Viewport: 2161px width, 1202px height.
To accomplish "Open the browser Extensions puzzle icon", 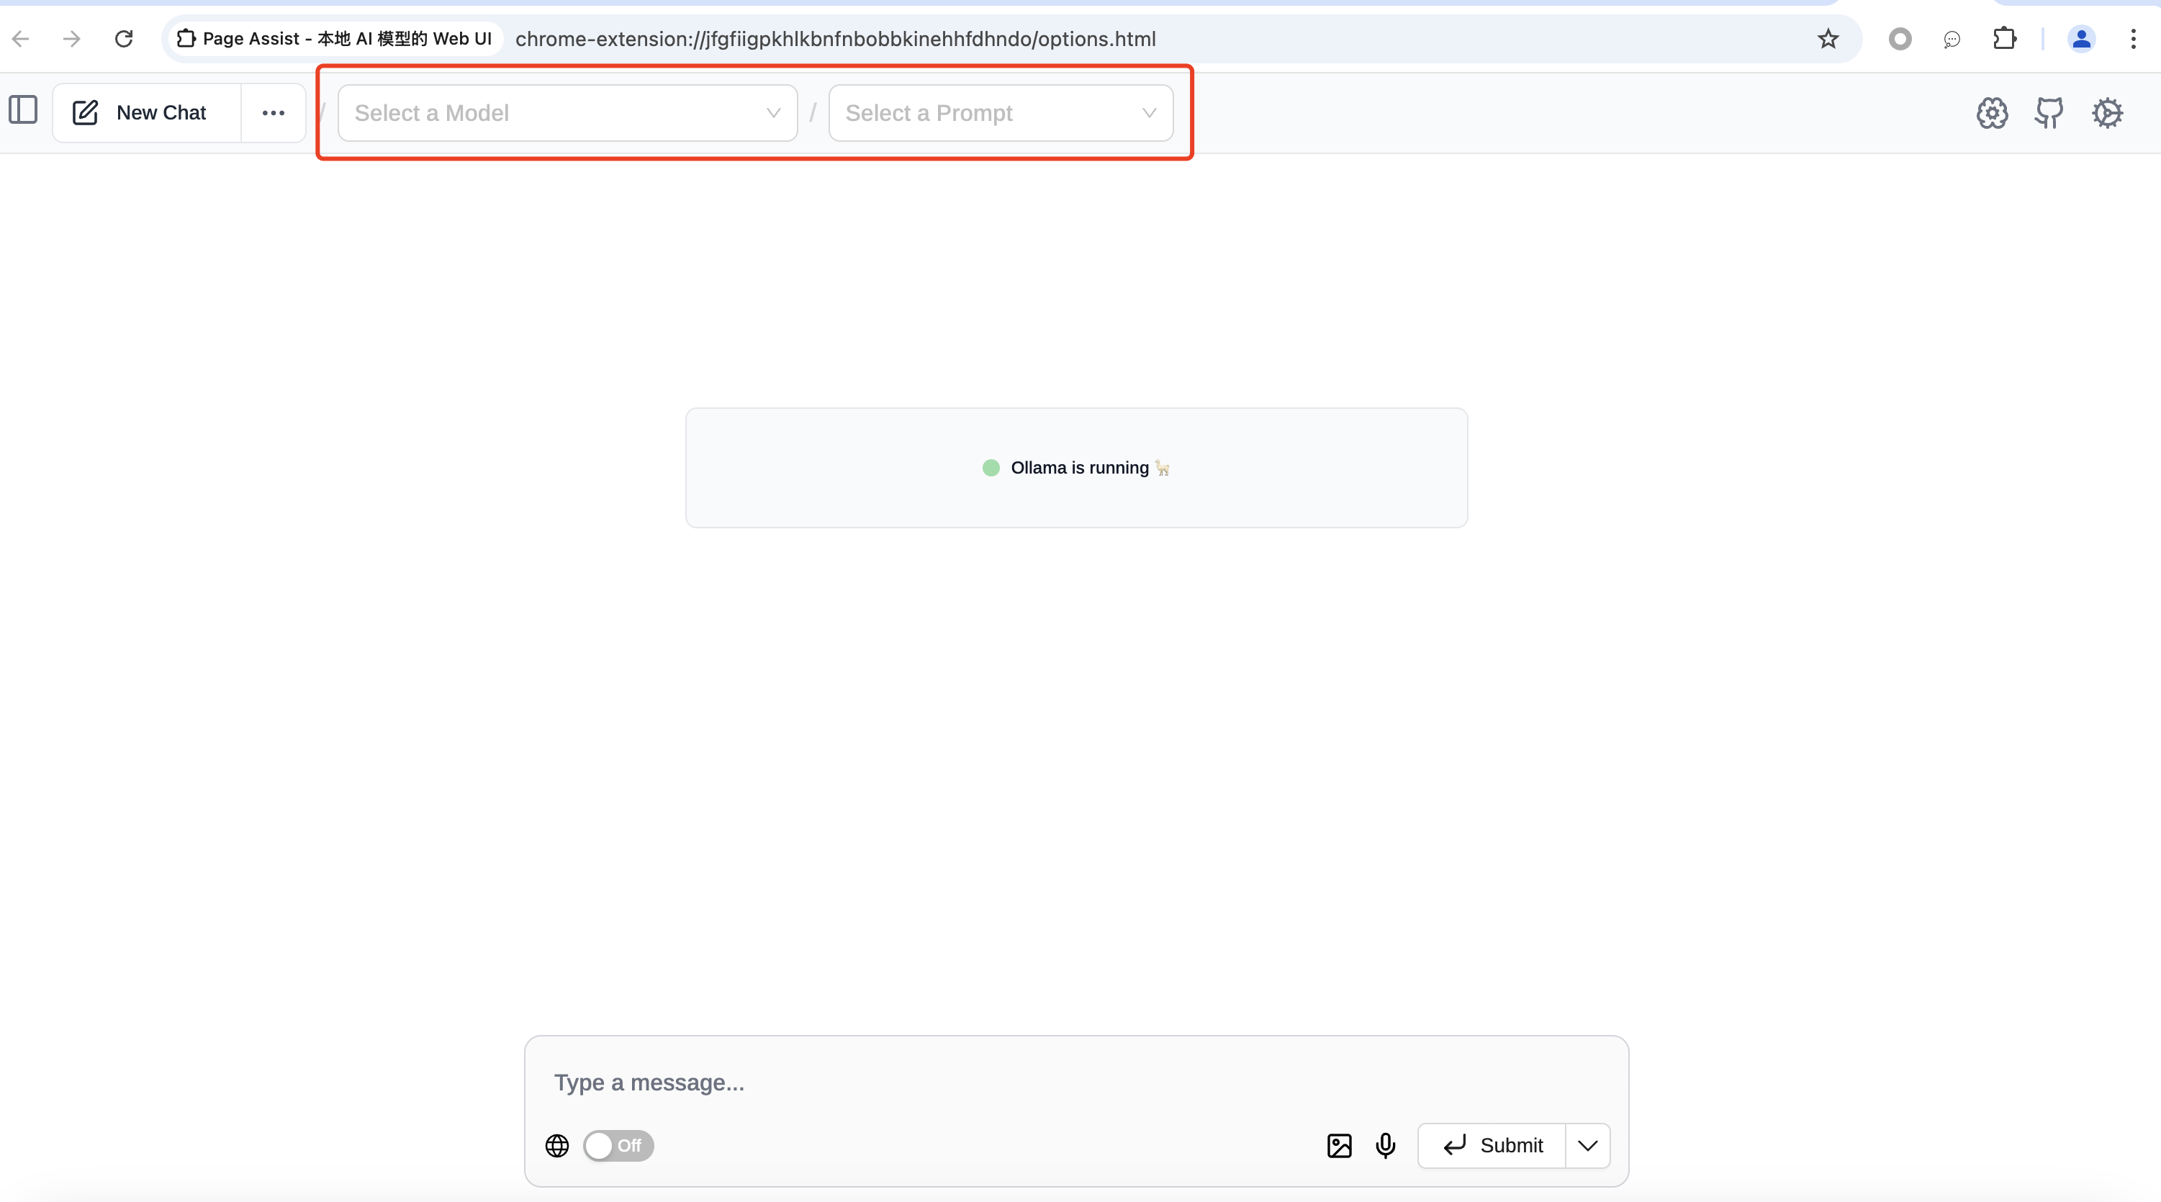I will coord(2004,39).
